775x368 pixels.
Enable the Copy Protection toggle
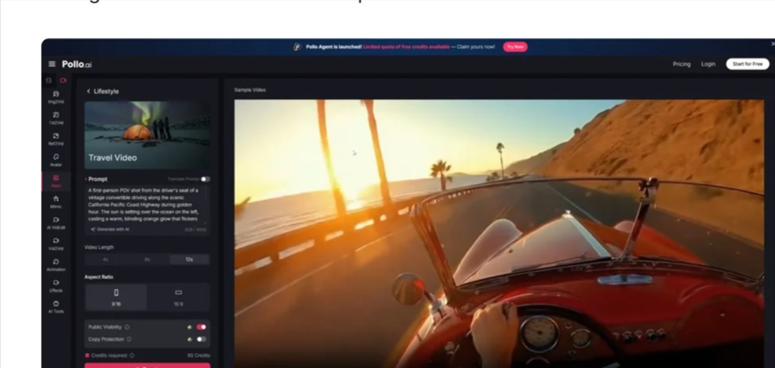(x=201, y=339)
